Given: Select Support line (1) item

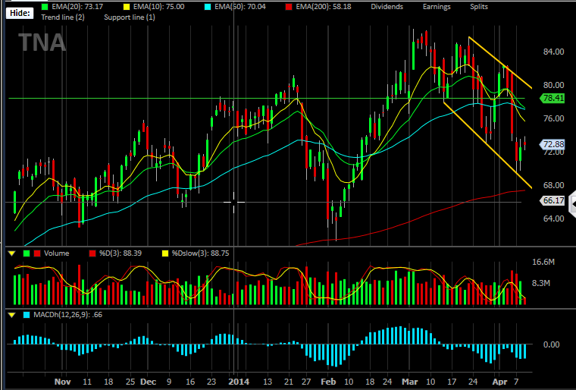Looking at the screenshot, I should (x=130, y=17).
